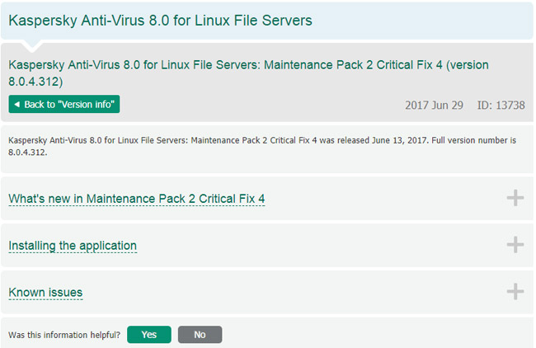Image resolution: width=536 pixels, height=348 pixels.
Task: Expand the Known issues section title
Action: pos(45,293)
